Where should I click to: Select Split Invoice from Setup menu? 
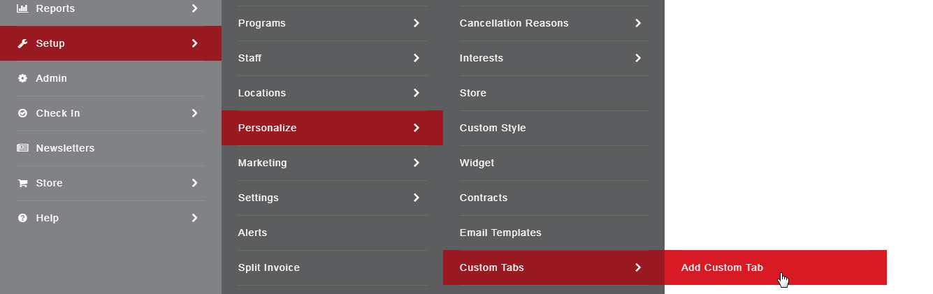click(269, 267)
